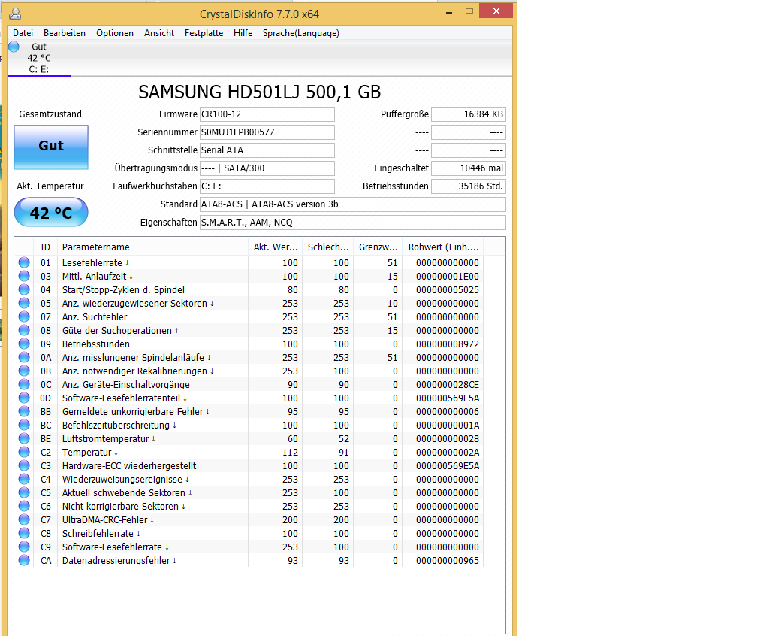Click status orb for Hardware-ECC wiederhergestellt

[x=24, y=465]
